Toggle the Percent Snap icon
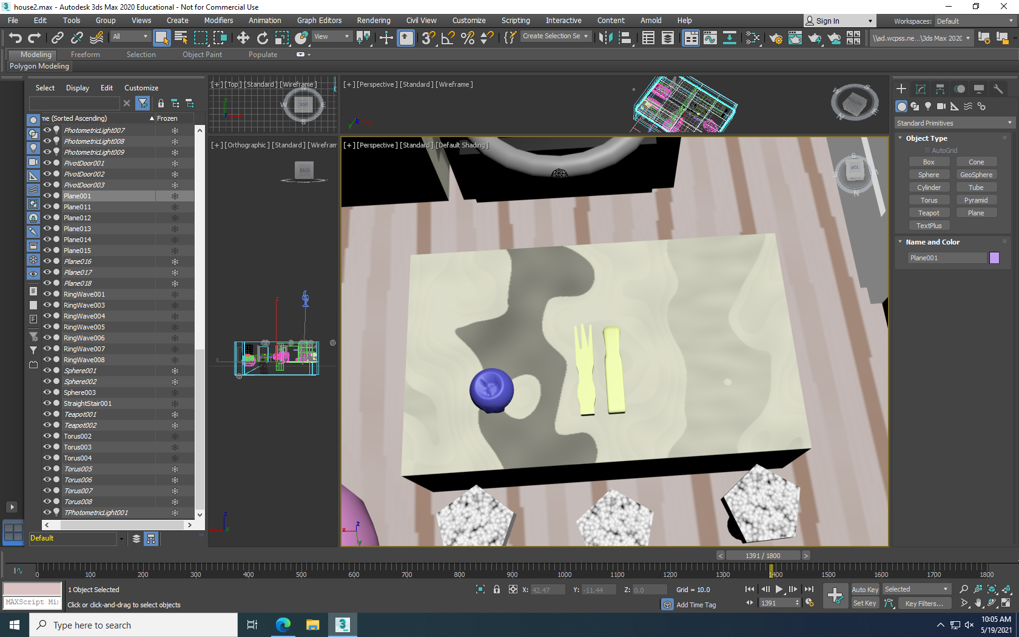1019x637 pixels. [468, 38]
